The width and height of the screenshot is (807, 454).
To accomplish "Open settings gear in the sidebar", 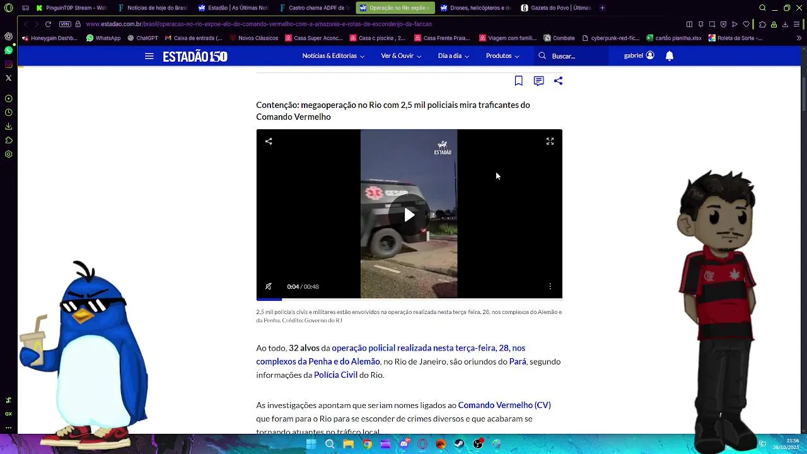I will click(x=8, y=154).
